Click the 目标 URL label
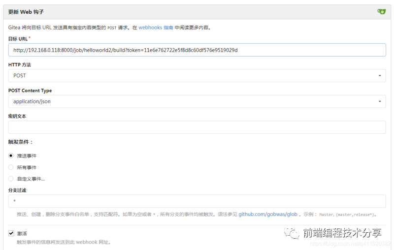394x250 pixels. coord(18,39)
